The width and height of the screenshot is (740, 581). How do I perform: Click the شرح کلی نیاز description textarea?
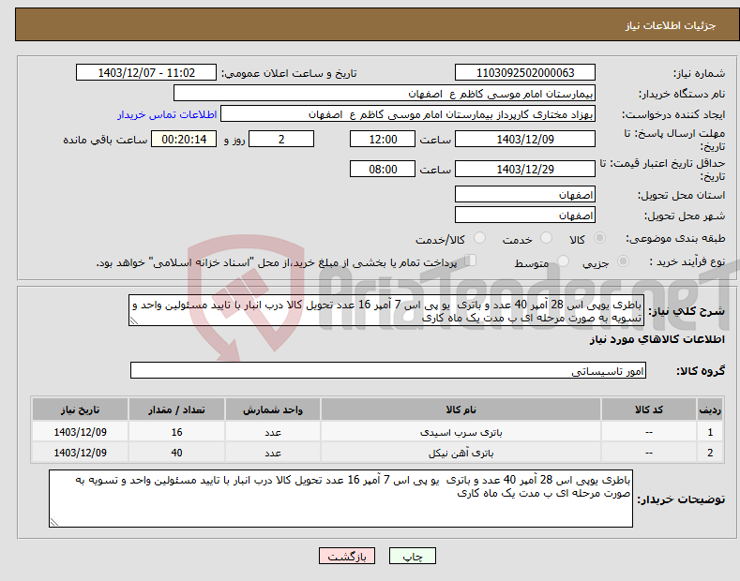click(x=386, y=310)
